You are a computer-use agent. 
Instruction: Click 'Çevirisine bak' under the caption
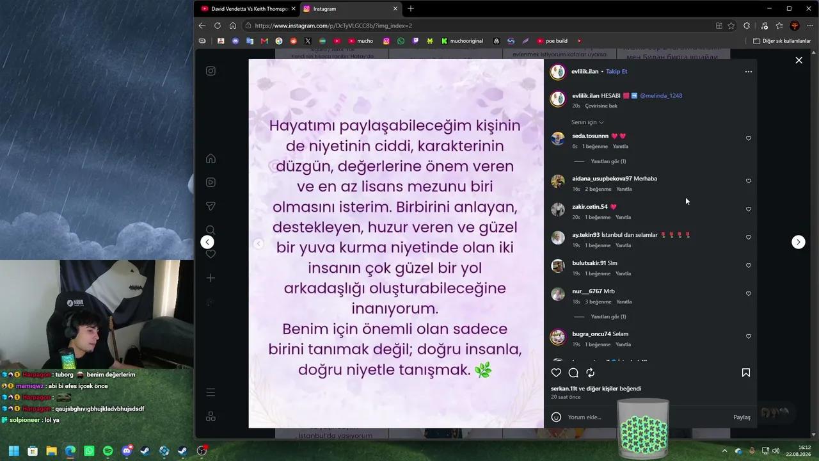tap(601, 106)
